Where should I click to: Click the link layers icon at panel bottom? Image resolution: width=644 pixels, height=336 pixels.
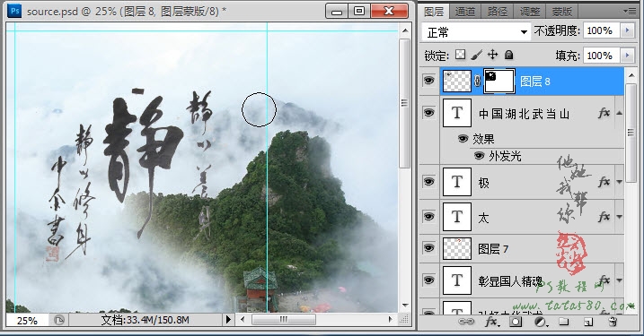click(x=466, y=322)
